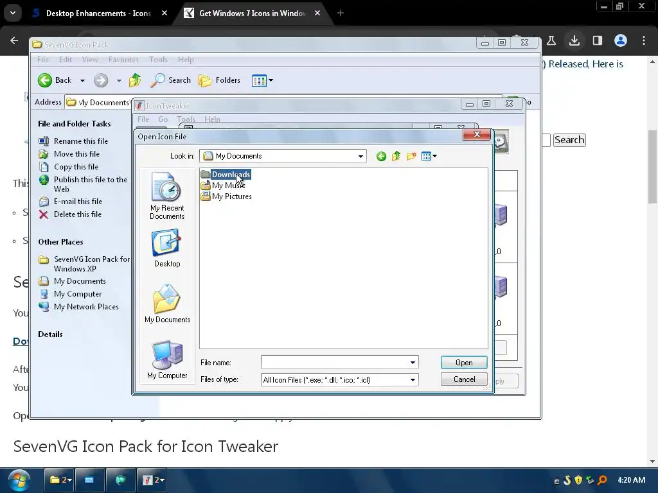Click Move this file task
The height and width of the screenshot is (493, 658).
69,154
